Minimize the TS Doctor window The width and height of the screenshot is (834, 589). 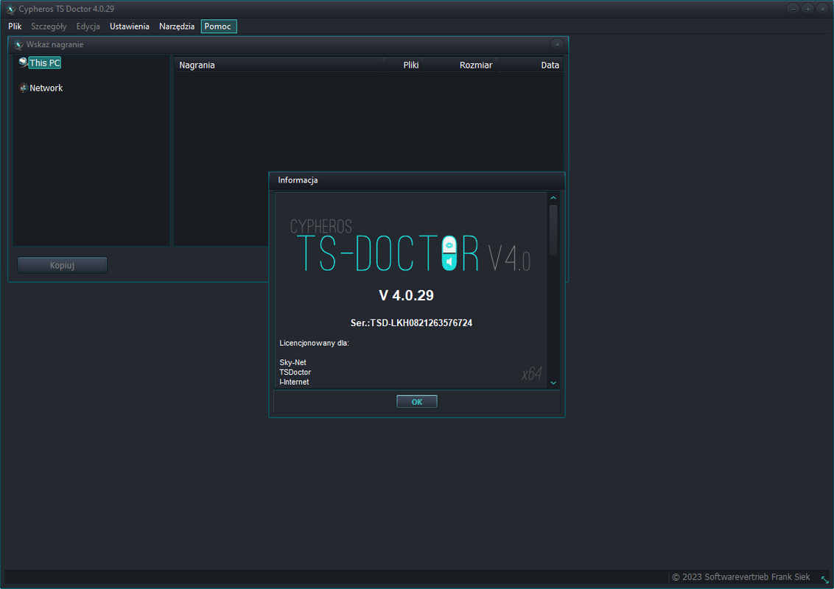click(x=793, y=9)
